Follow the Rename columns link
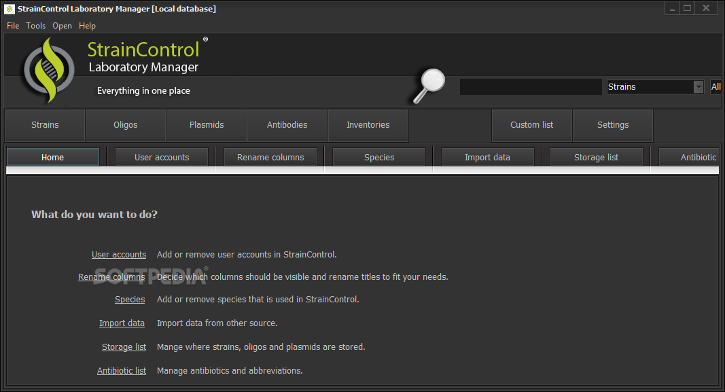Image resolution: width=725 pixels, height=392 pixels. 111,277
